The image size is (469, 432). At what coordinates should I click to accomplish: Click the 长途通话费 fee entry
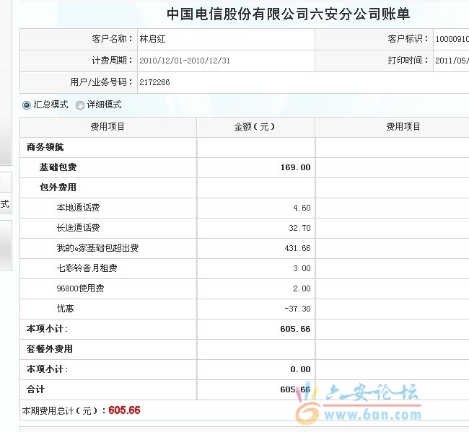(x=78, y=228)
